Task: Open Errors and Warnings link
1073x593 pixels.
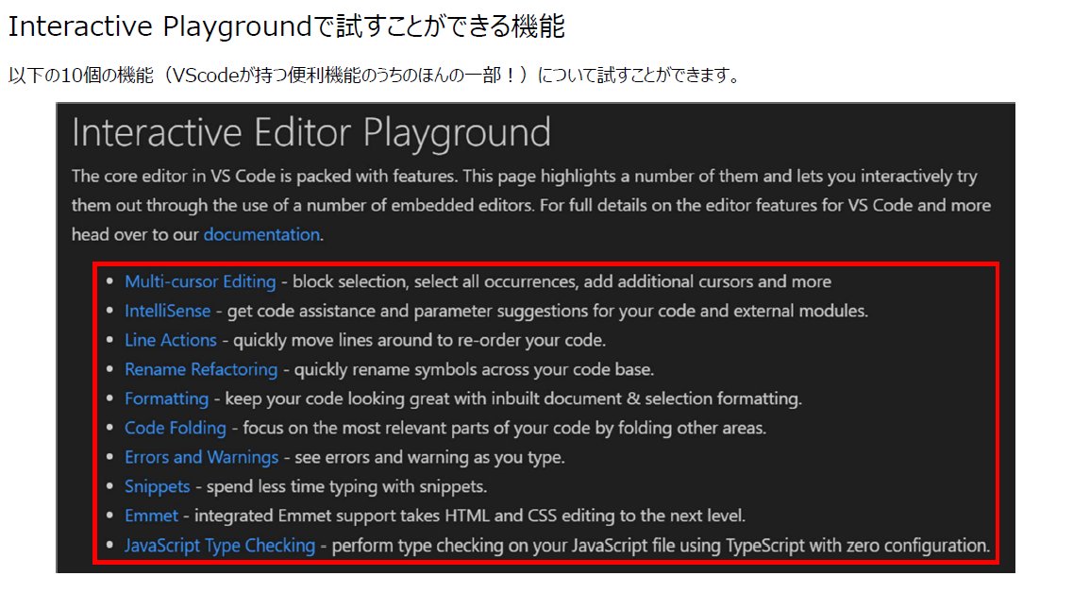Action: click(201, 457)
